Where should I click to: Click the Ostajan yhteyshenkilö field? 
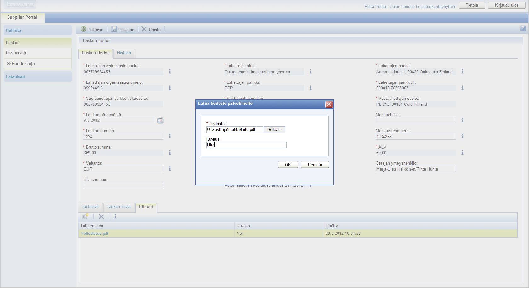click(416, 169)
